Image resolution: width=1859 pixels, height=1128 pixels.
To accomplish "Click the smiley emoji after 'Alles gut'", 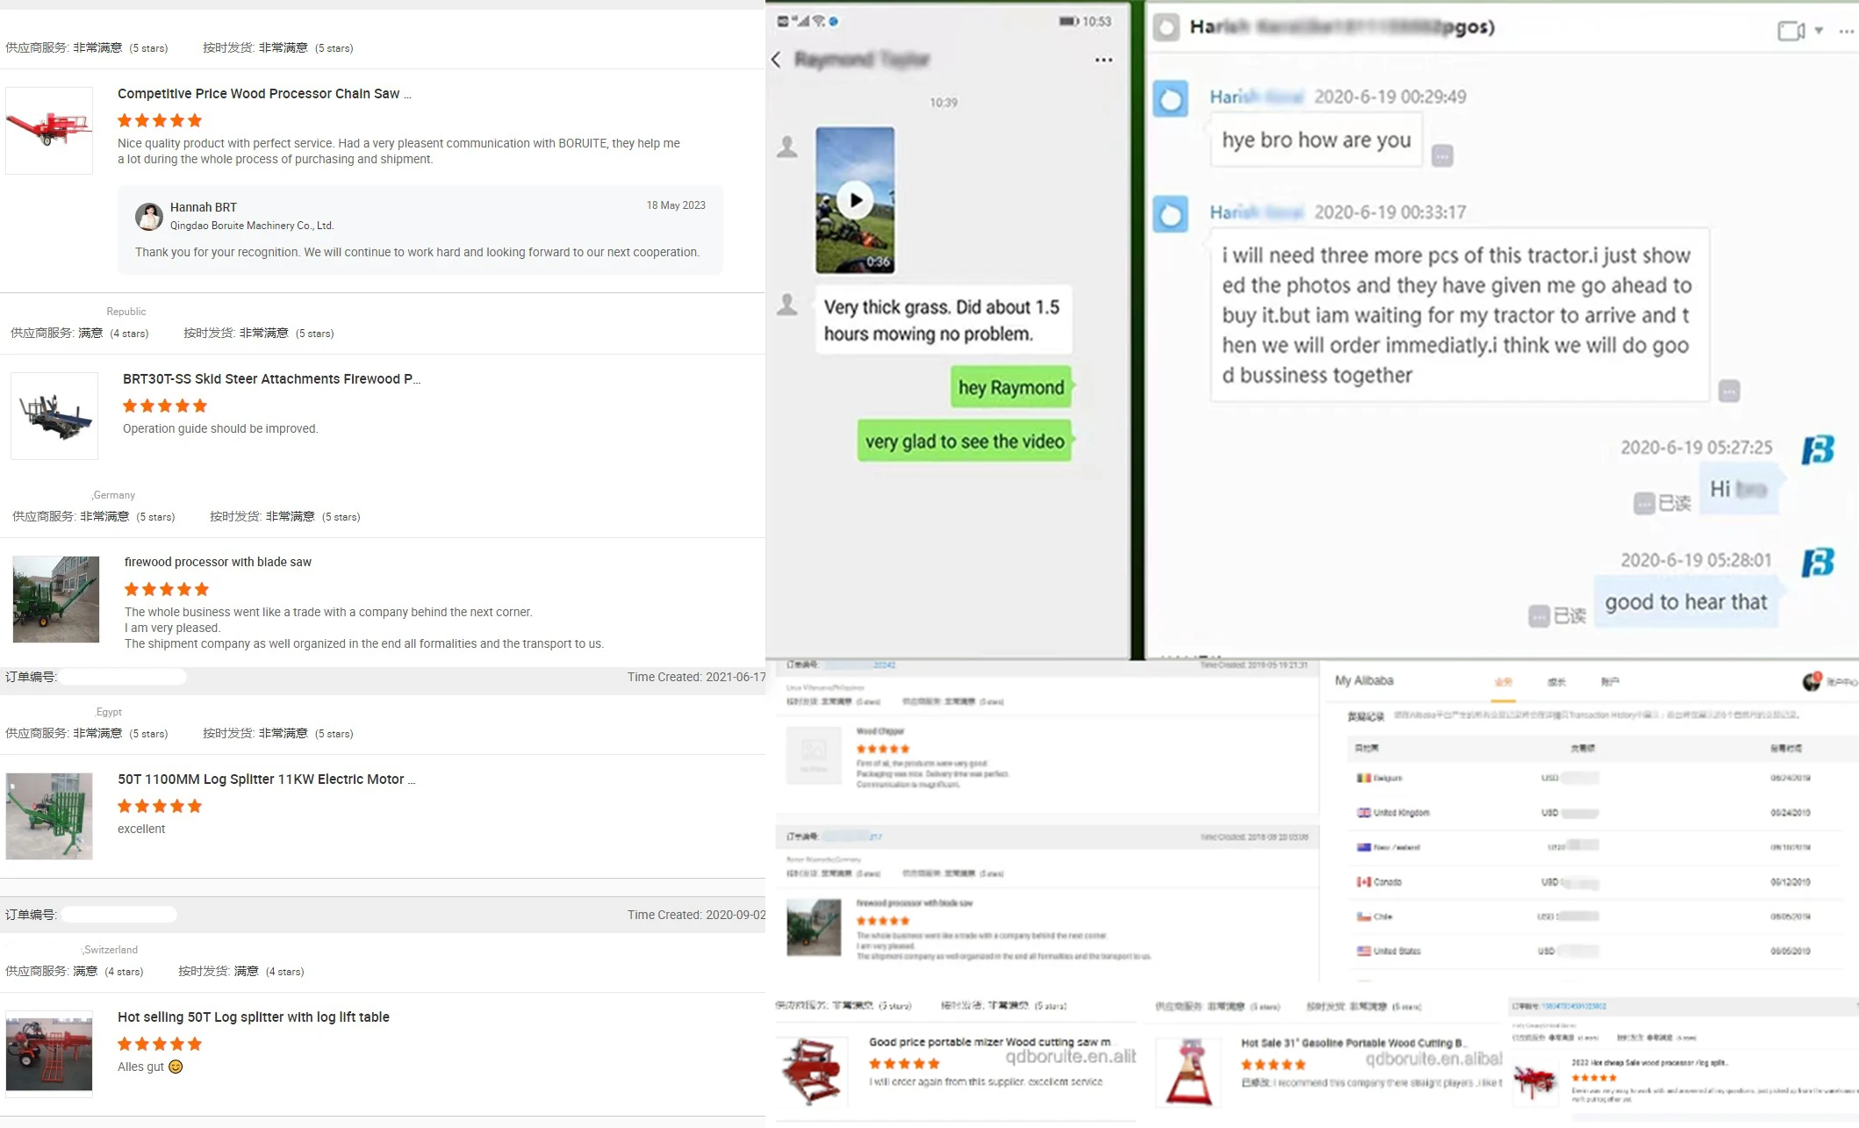I will (176, 1067).
